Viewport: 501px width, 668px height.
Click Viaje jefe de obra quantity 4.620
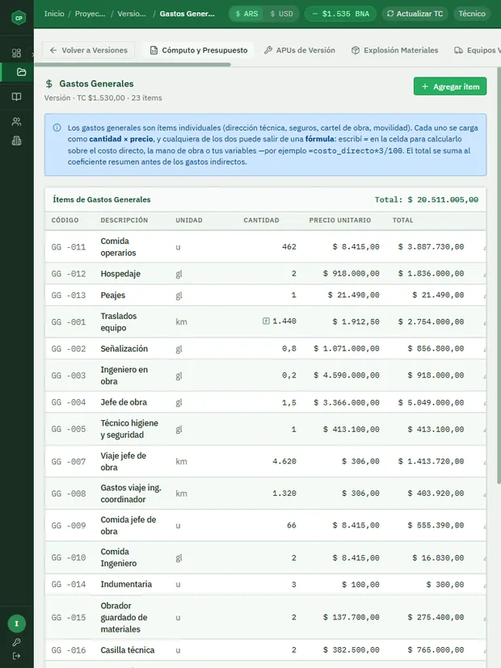tap(284, 461)
